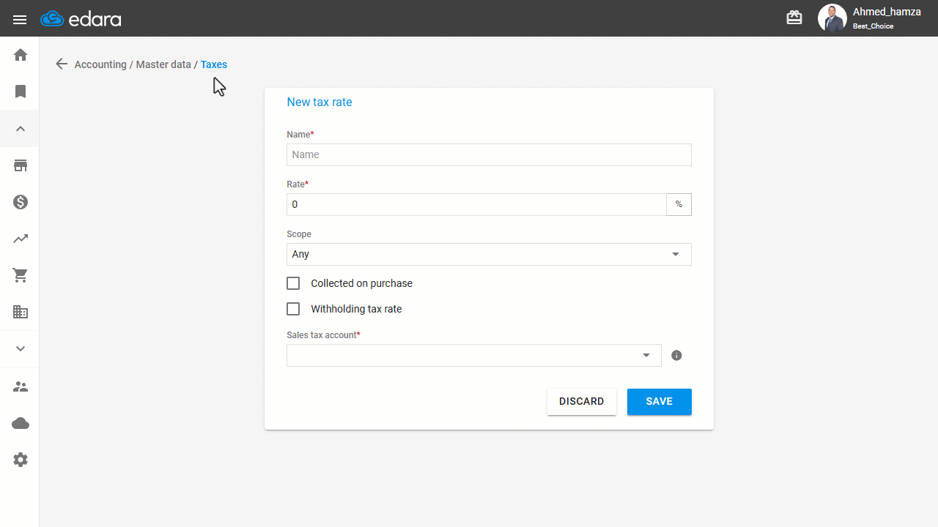938x527 pixels.
Task: Check the Withholding tax rate checkbox
Action: click(293, 309)
